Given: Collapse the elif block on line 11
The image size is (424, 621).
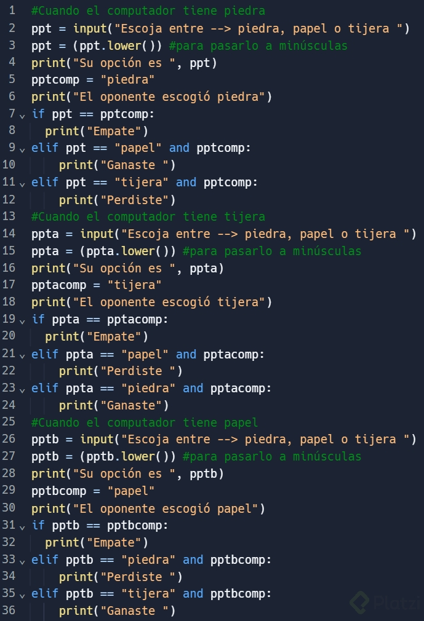Looking at the screenshot, I should click(x=23, y=184).
